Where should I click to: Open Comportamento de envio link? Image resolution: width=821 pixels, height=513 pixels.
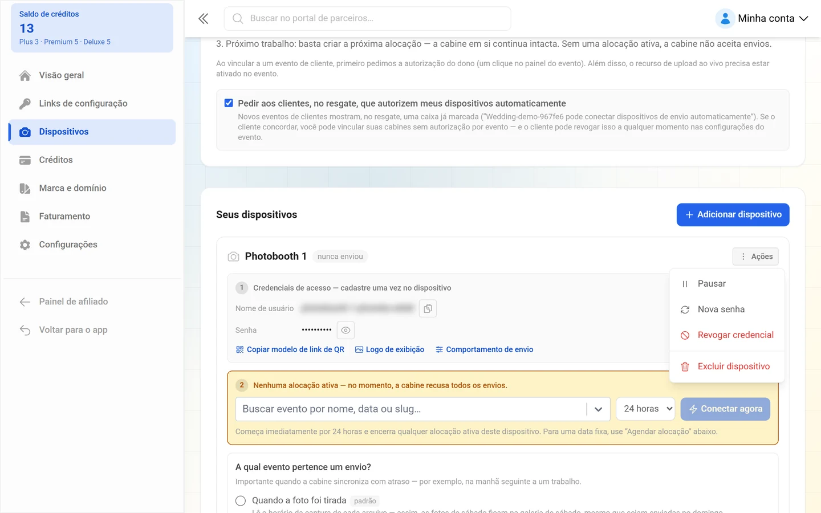[484, 349]
